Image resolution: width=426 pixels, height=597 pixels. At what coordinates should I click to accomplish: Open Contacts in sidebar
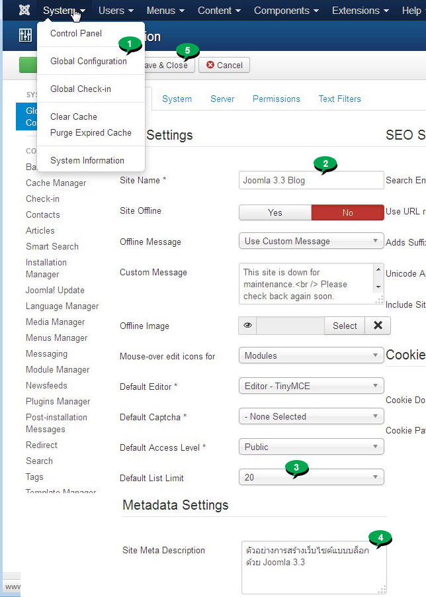[x=42, y=214]
